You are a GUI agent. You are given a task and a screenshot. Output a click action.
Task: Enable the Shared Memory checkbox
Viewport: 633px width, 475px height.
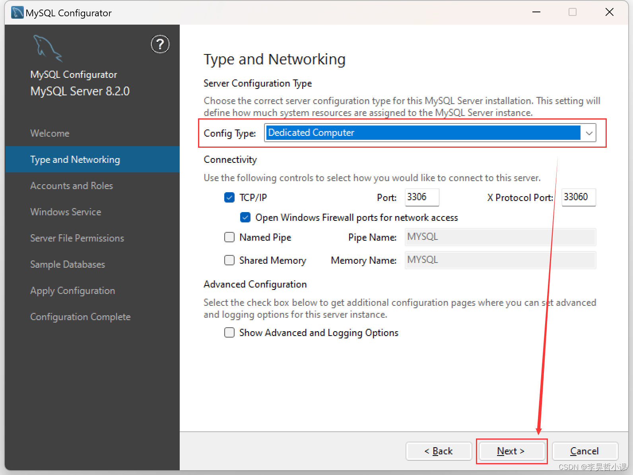coord(229,260)
